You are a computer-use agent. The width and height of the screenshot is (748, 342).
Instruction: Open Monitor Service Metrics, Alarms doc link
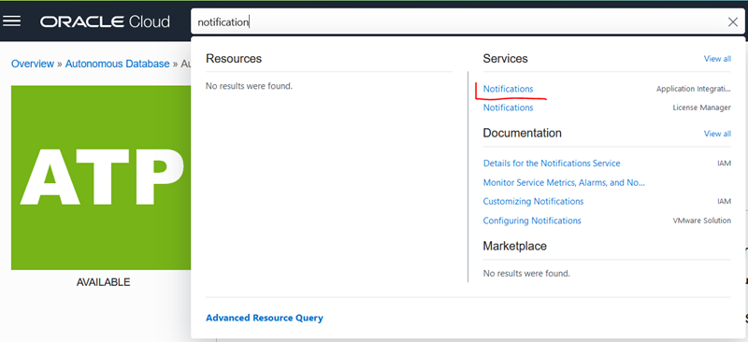564,182
